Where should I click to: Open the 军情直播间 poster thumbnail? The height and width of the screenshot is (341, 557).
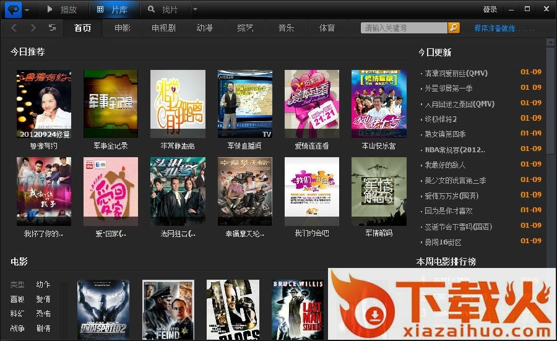coord(244,104)
